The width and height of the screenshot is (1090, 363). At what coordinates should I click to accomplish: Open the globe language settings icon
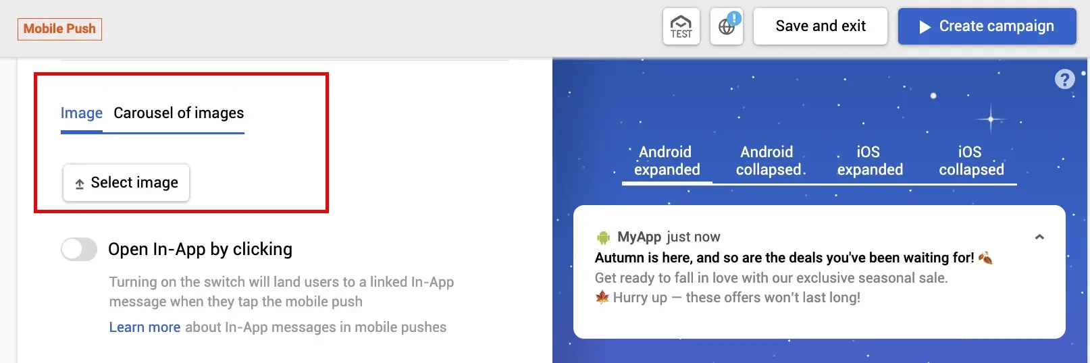point(727,27)
